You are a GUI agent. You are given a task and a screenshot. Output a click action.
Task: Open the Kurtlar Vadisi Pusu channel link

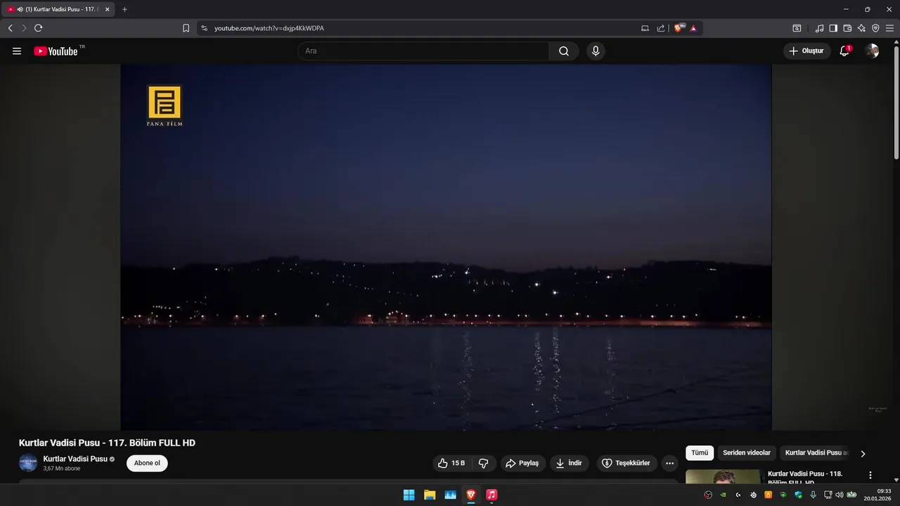click(x=75, y=459)
